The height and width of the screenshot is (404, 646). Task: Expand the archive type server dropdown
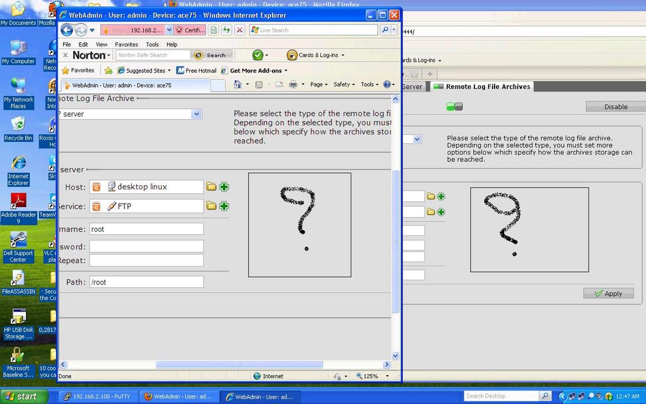[x=196, y=114]
